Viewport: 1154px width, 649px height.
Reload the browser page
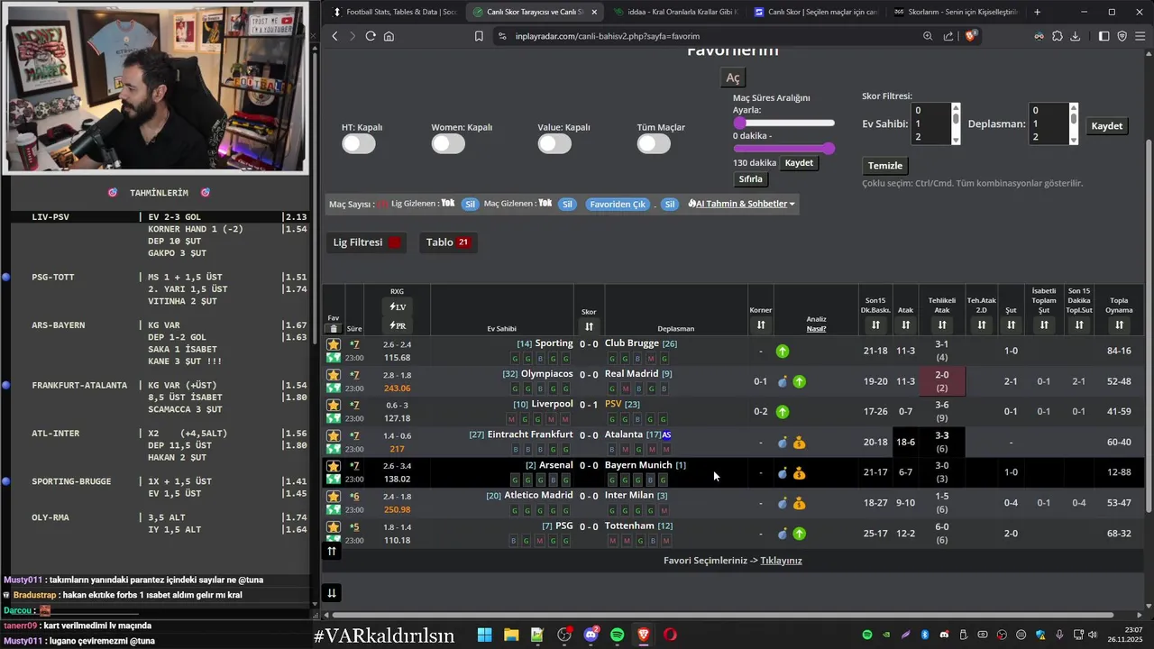(371, 36)
